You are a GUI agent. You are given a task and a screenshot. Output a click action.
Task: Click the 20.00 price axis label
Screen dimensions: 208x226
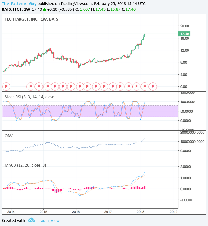[185, 26]
